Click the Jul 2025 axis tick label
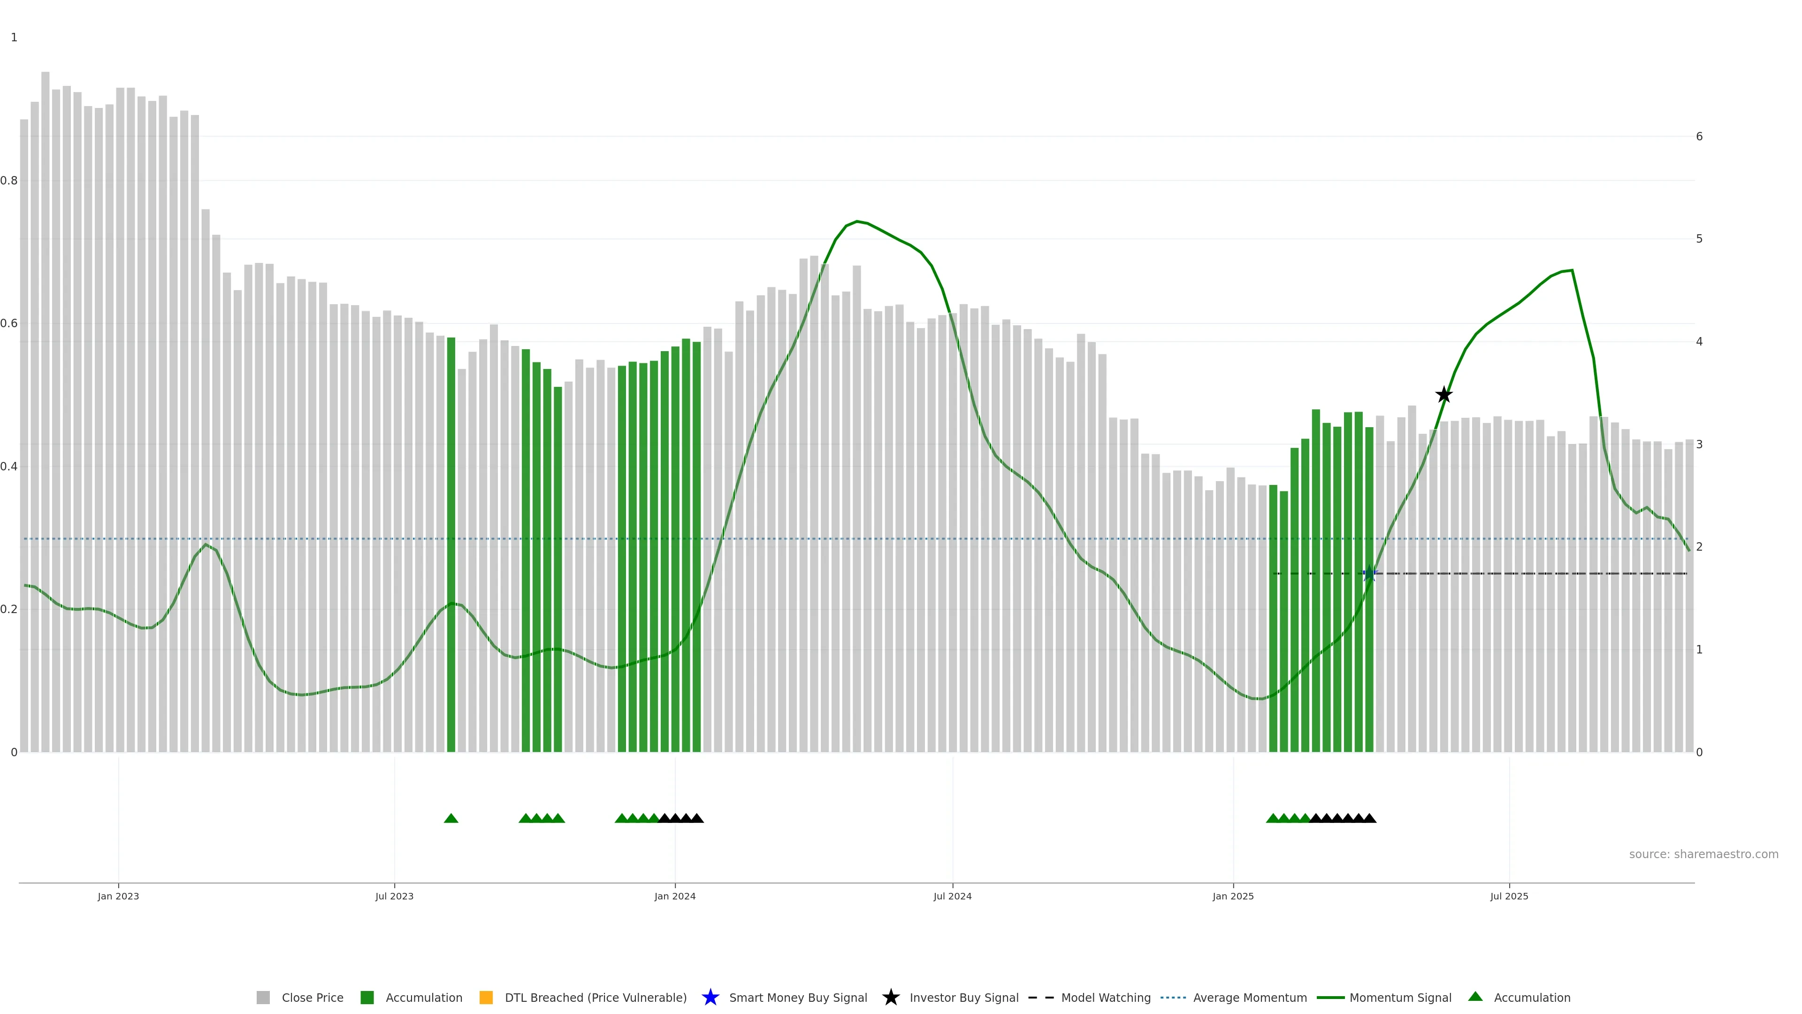 pos(1509,896)
